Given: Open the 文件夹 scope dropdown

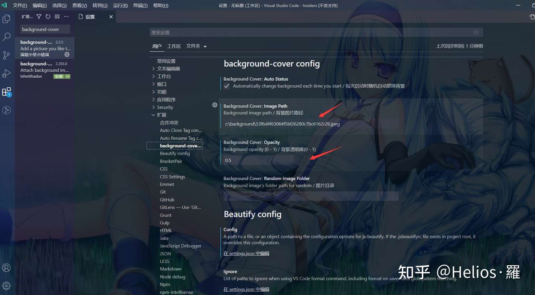Looking at the screenshot, I should [x=197, y=46].
